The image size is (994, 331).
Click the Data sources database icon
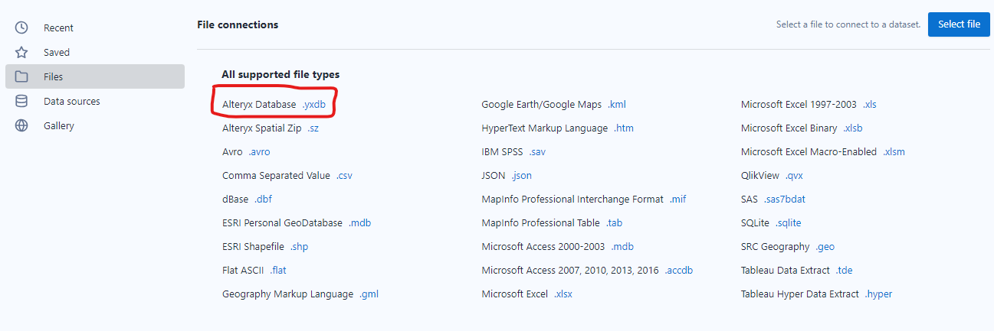(21, 101)
